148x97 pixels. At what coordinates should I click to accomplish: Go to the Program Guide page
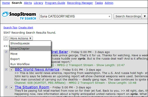[55, 3]
